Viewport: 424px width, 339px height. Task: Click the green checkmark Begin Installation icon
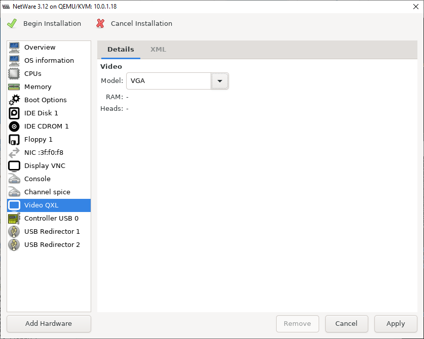click(12, 24)
